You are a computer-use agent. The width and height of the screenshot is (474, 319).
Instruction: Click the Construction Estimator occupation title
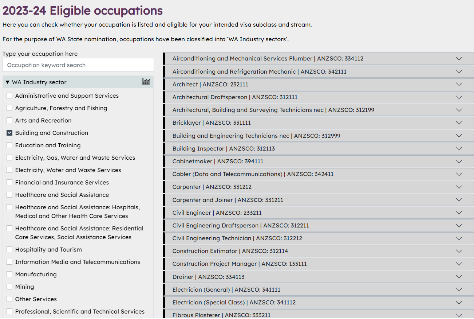[x=205, y=251]
